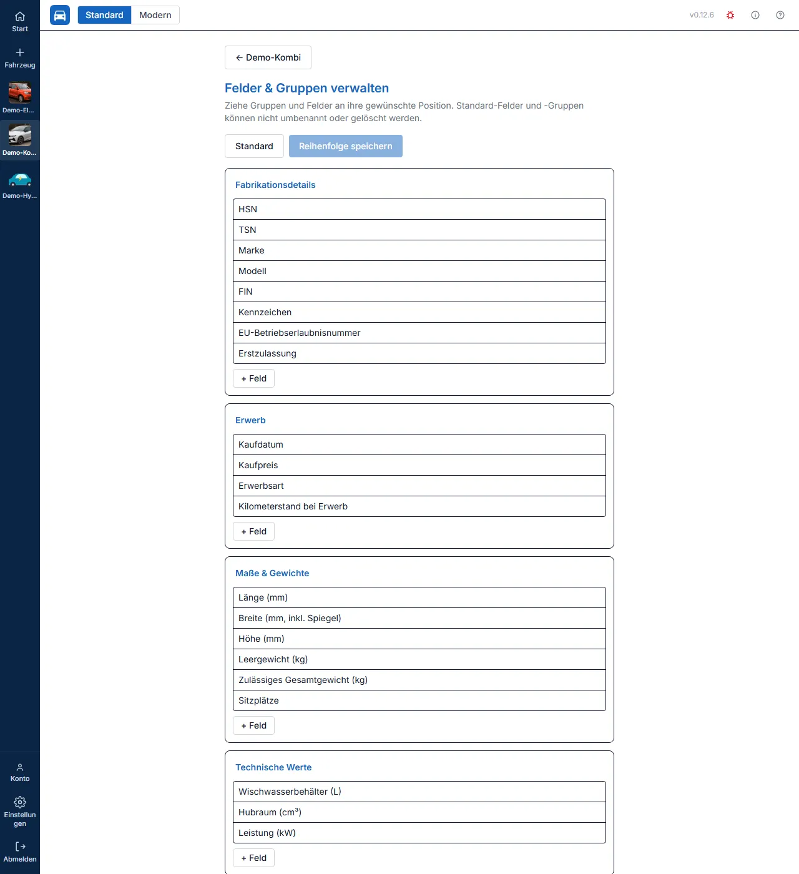Open the info circle icon
The image size is (799, 874).
[x=755, y=15]
